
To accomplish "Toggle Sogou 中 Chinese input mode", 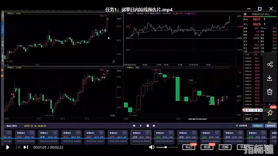I will point(248,110).
